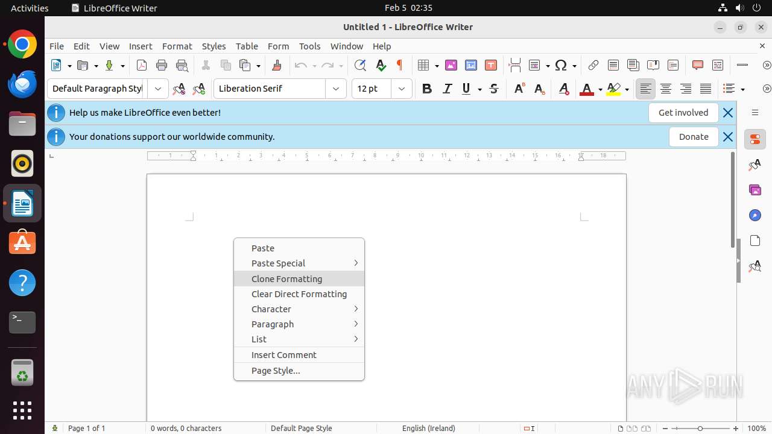Close the donations infobar

coord(728,137)
